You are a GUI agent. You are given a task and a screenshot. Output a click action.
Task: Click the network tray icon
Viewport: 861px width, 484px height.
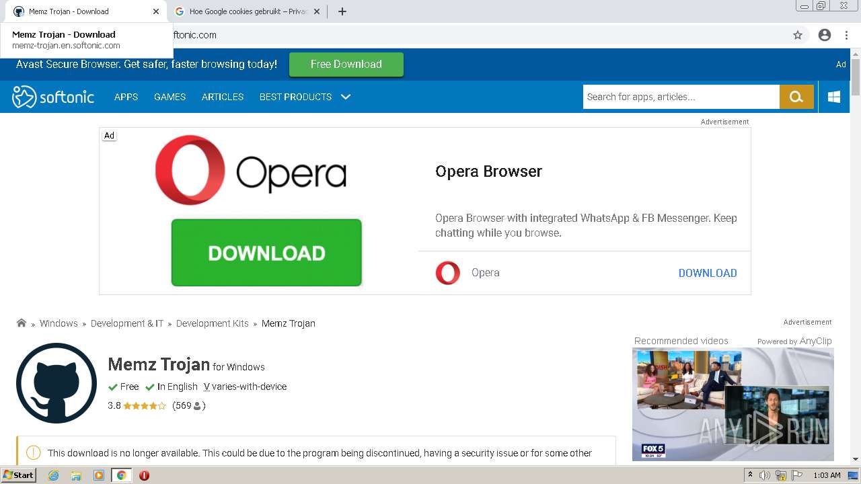(781, 475)
